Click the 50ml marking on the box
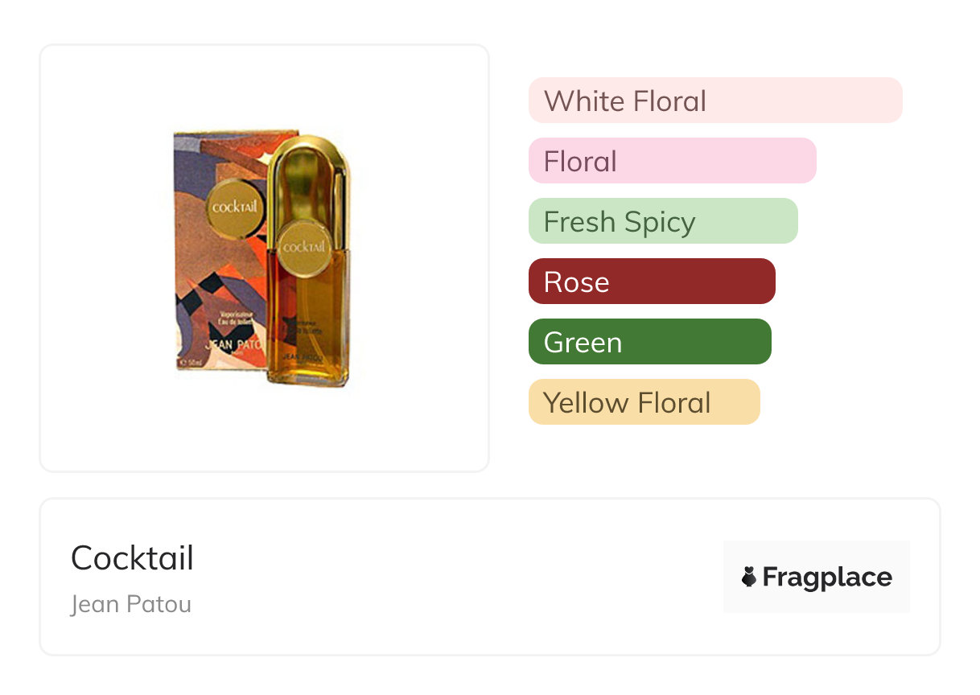980x695 pixels. 193,363
